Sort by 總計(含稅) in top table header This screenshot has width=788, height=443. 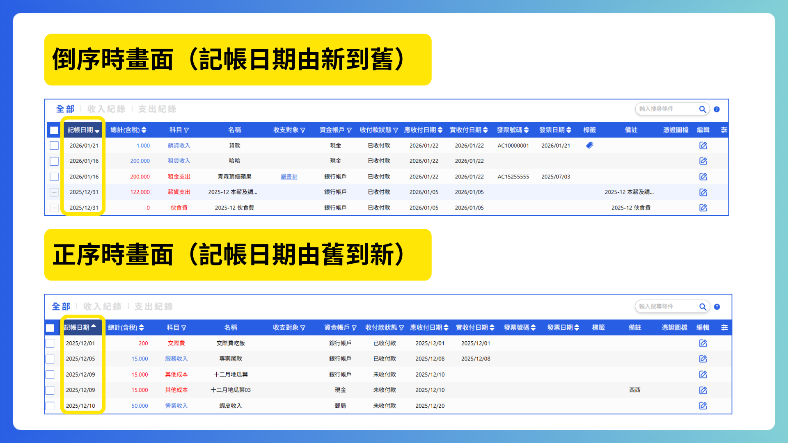point(144,130)
